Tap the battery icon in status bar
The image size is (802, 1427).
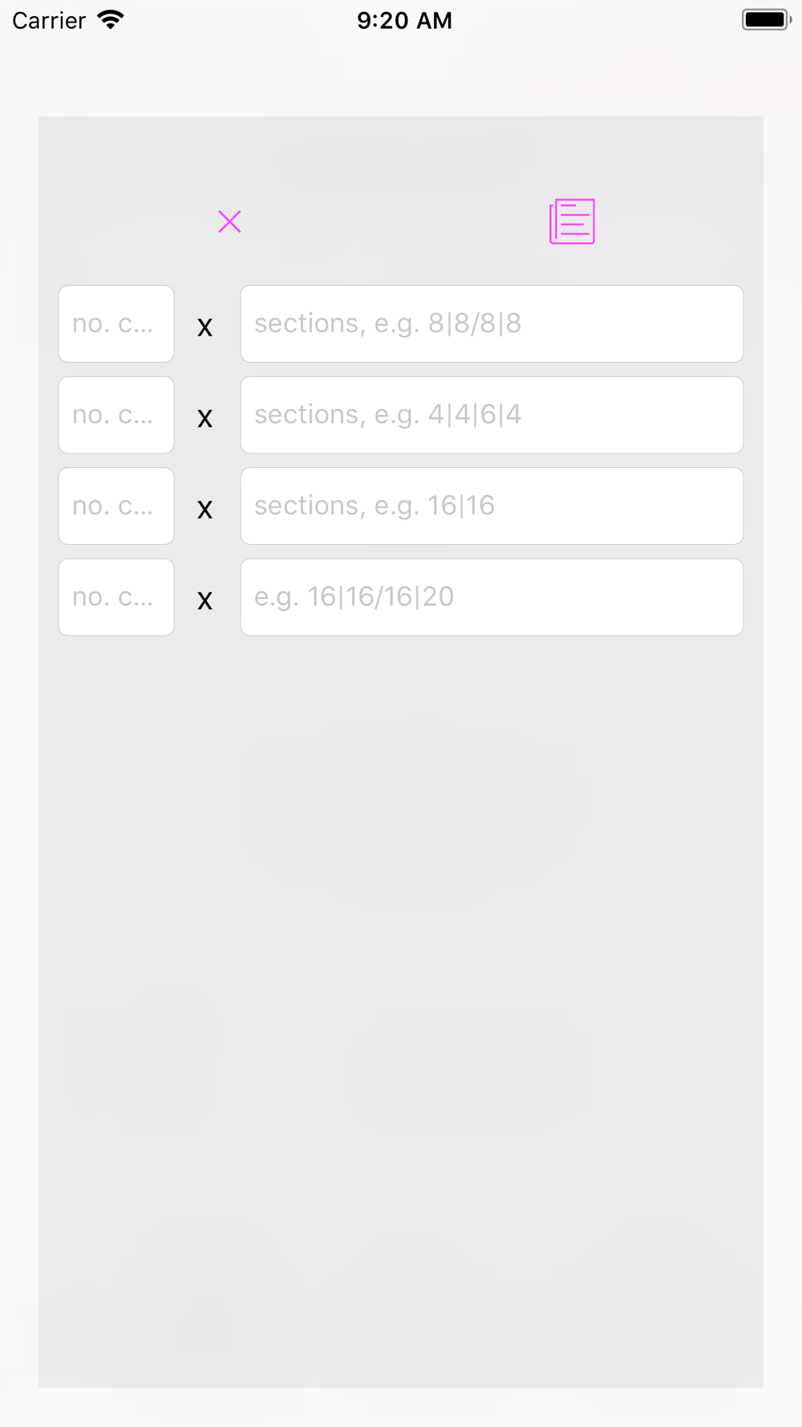point(766,20)
